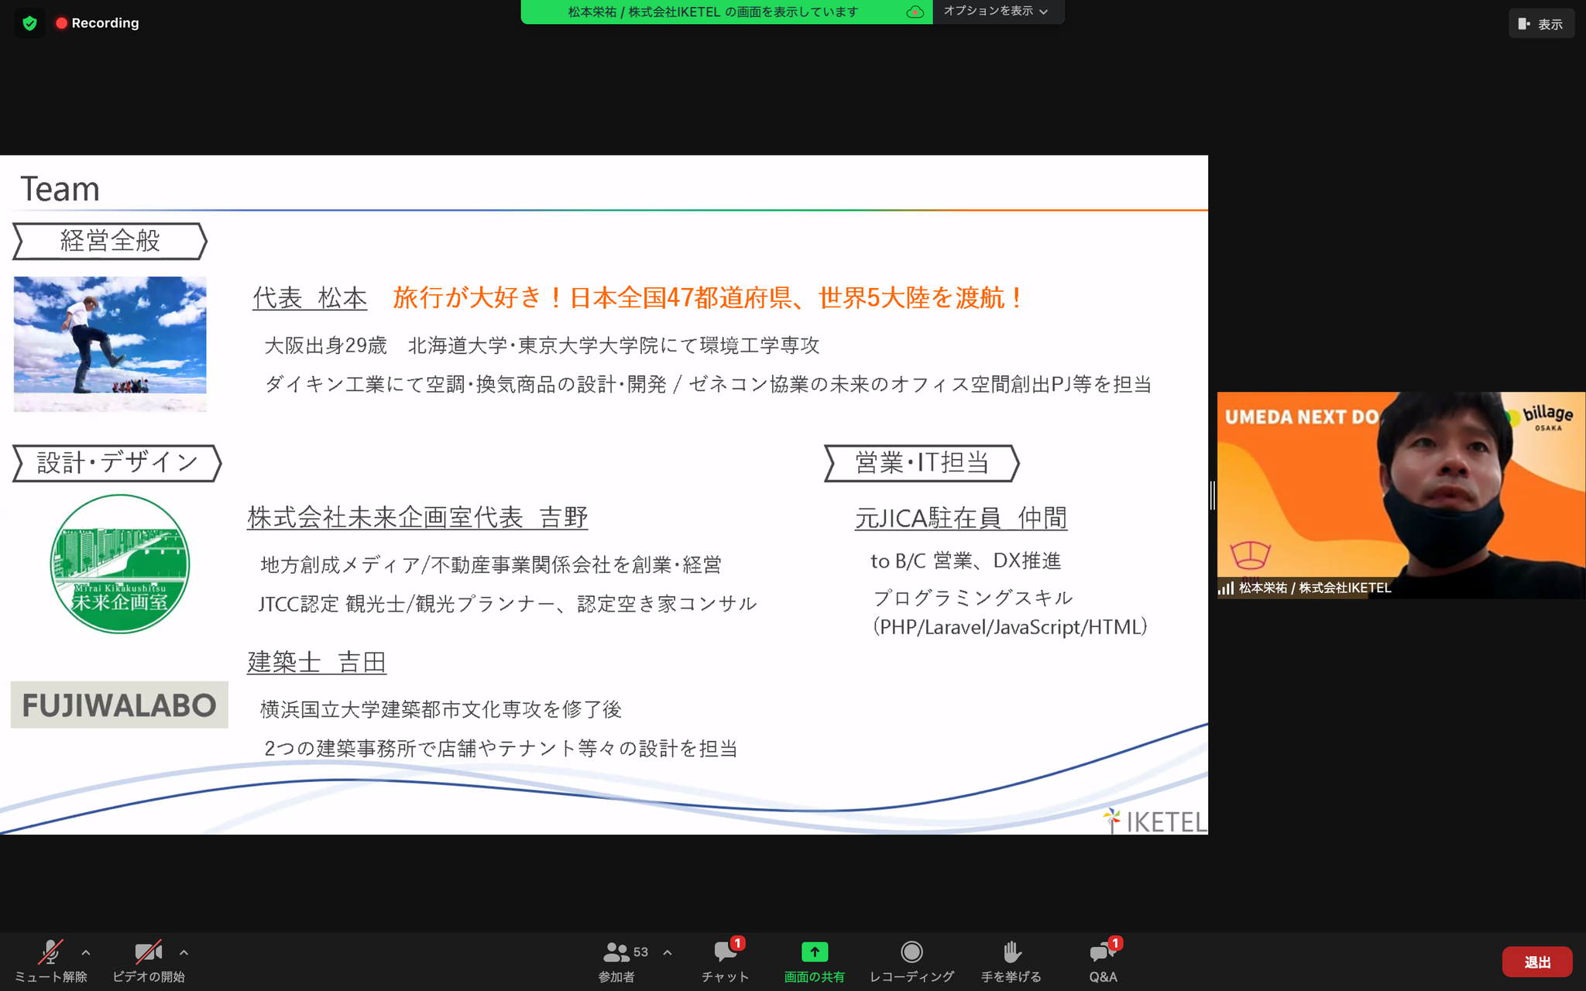Open the オプションを表示 dropdown
This screenshot has height=991, width=1586.
tap(997, 12)
